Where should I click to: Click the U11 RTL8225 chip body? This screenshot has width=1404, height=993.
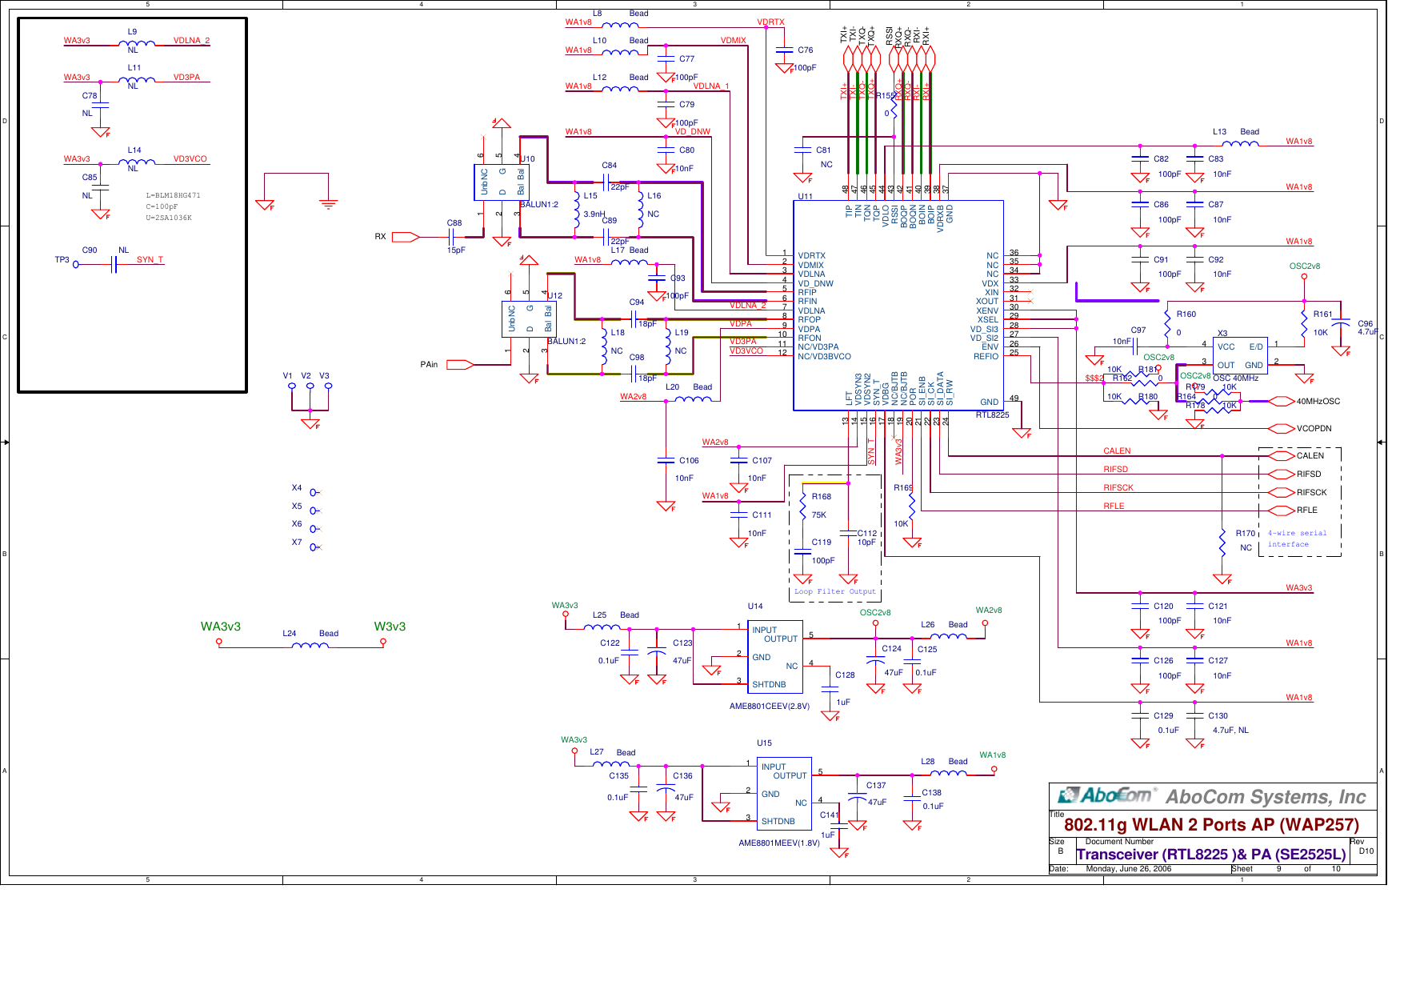(x=898, y=305)
